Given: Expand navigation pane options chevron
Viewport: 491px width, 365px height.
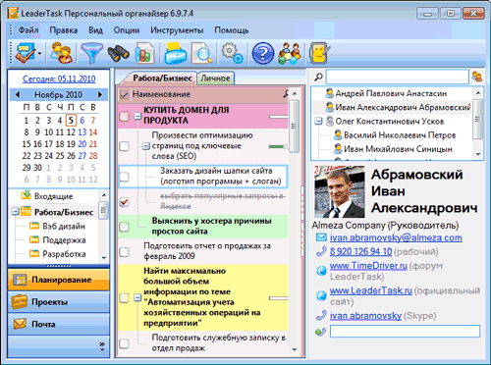Looking at the screenshot, I should pyautogui.click(x=102, y=346).
